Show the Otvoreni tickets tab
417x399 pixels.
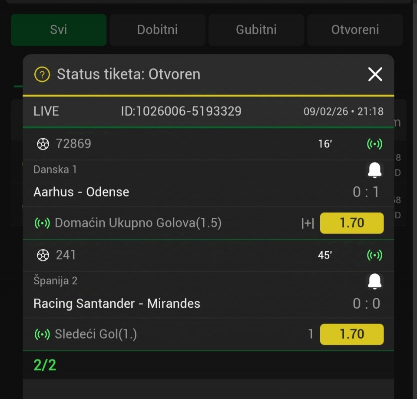[x=355, y=30]
